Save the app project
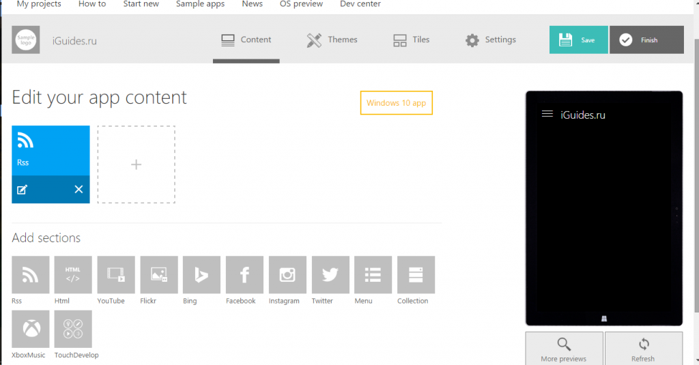This screenshot has width=699, height=365. [x=579, y=40]
